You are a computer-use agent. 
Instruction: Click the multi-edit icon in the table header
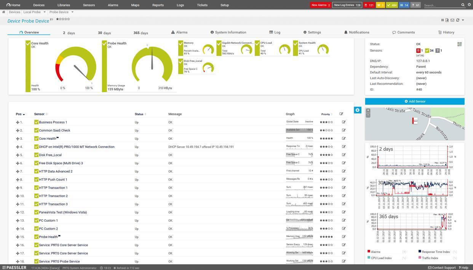[x=341, y=114]
